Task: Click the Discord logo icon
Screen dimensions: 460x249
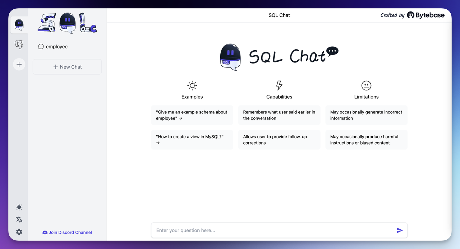Action: coord(45,232)
